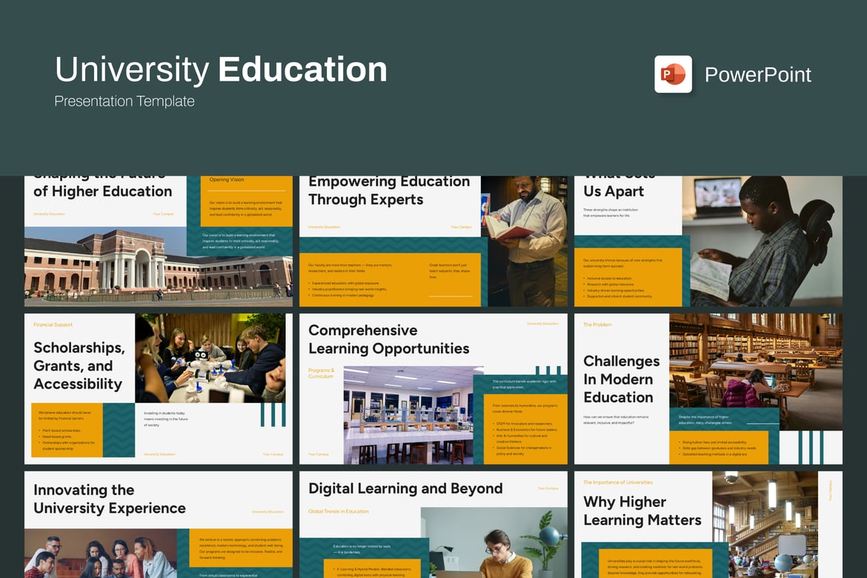The width and height of the screenshot is (867, 578).
Task: Open the 'of Higher Education' slide thumbnail
Action: (158, 241)
